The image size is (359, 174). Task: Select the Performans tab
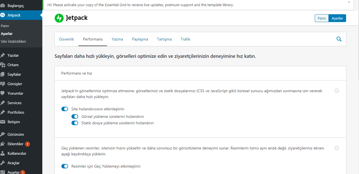pyautogui.click(x=93, y=39)
